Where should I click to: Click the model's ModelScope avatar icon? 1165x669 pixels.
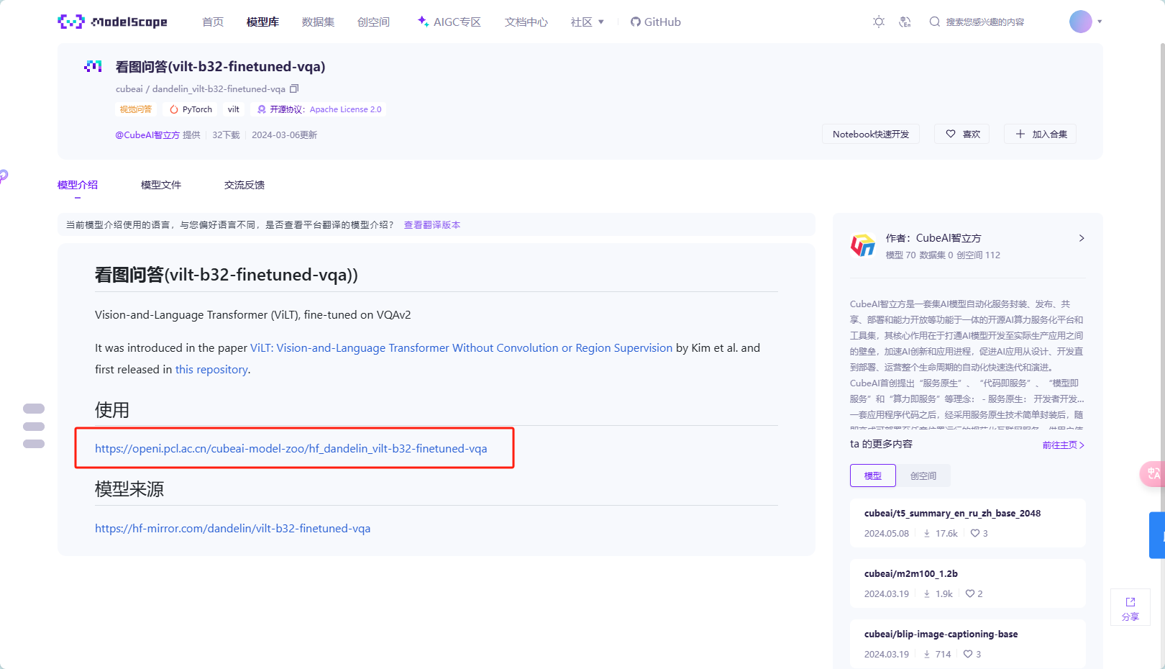pyautogui.click(x=93, y=66)
